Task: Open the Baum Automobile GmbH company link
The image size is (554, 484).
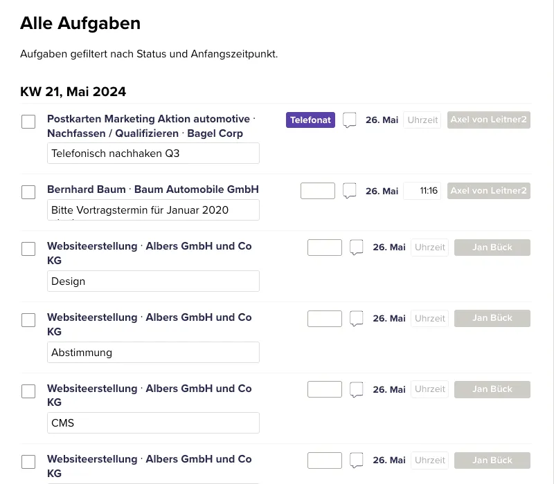Action: click(196, 189)
